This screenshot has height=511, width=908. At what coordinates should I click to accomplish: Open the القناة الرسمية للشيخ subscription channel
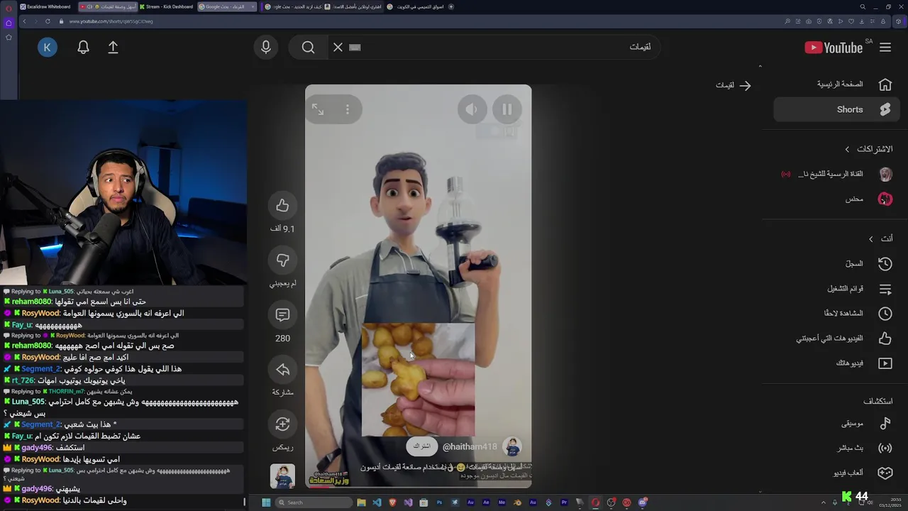coord(837,175)
